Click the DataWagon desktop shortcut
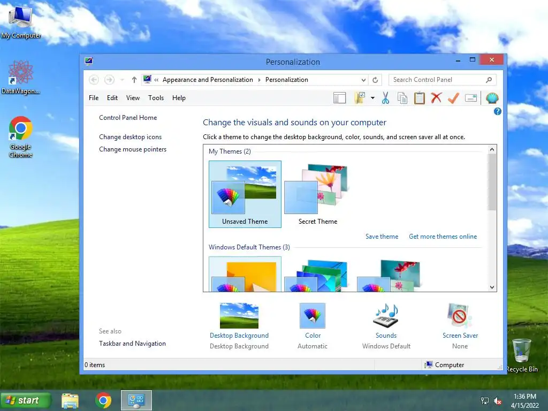548x411 pixels. coord(21,78)
